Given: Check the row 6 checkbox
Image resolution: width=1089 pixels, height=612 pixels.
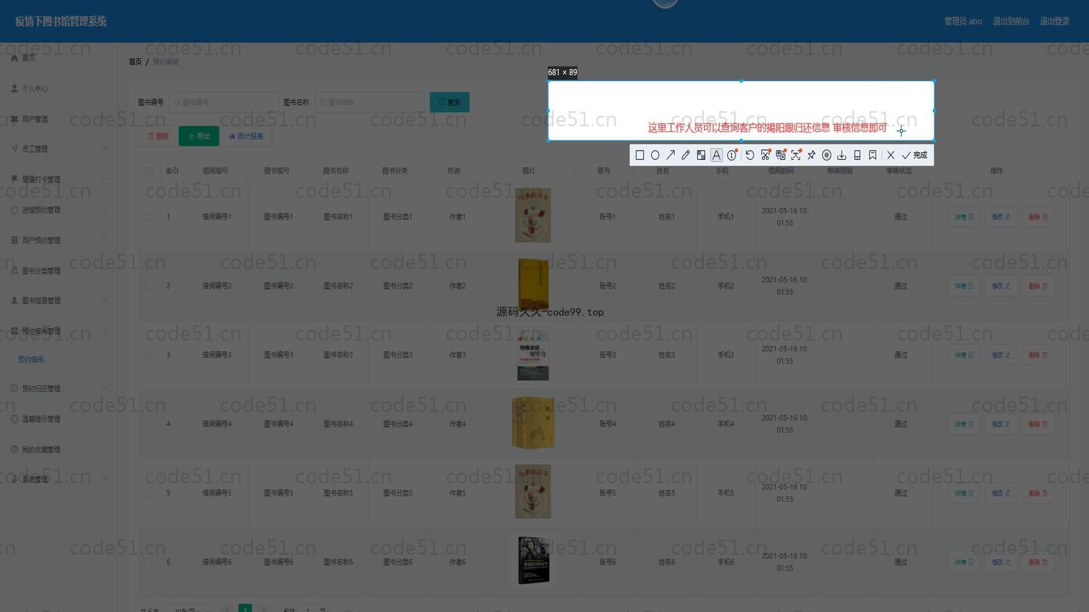Looking at the screenshot, I should [x=149, y=563].
